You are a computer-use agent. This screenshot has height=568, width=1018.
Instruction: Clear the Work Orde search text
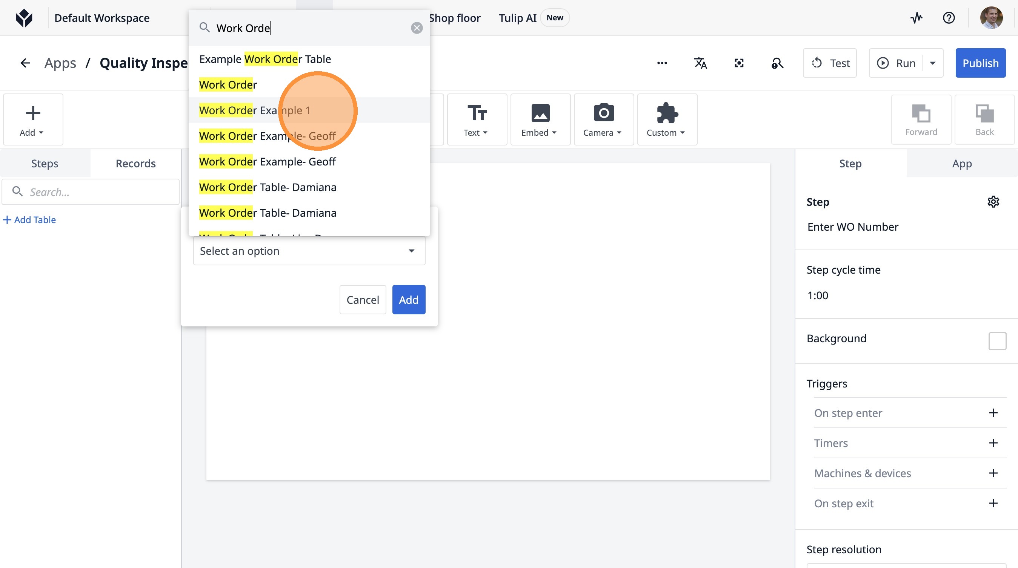tap(417, 28)
